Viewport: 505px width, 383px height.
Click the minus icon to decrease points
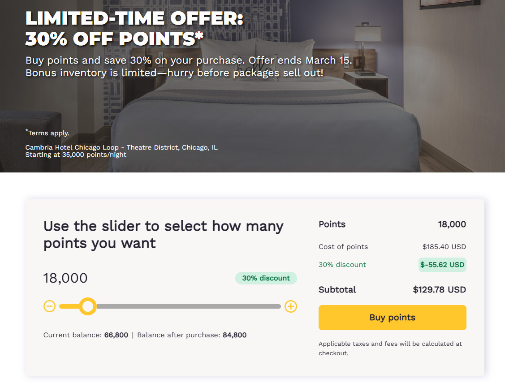click(49, 306)
